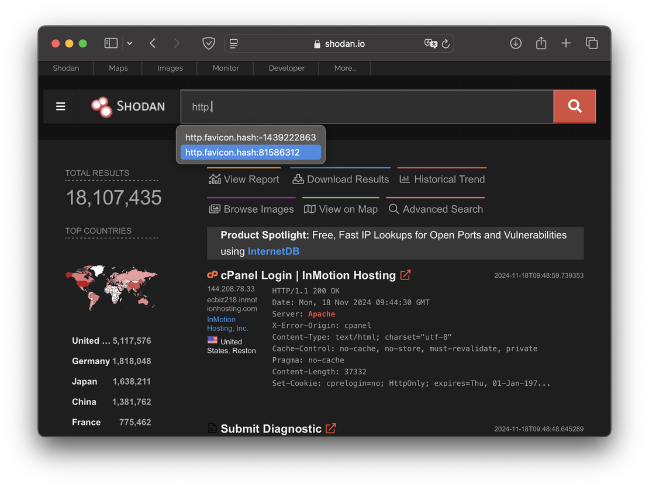Open the Shodan hamburger menu
This screenshot has width=649, height=487.
[60, 106]
